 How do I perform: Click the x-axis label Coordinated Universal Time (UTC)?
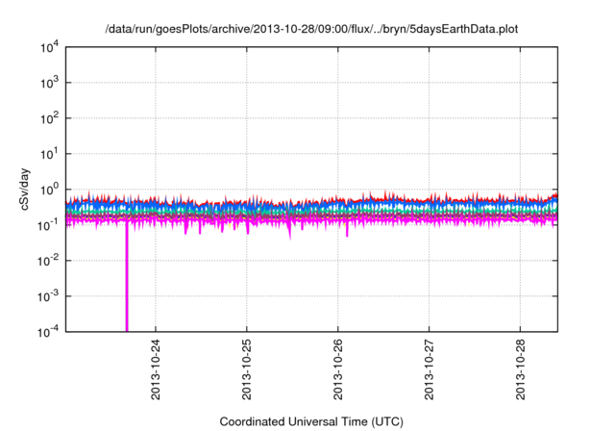[311, 422]
